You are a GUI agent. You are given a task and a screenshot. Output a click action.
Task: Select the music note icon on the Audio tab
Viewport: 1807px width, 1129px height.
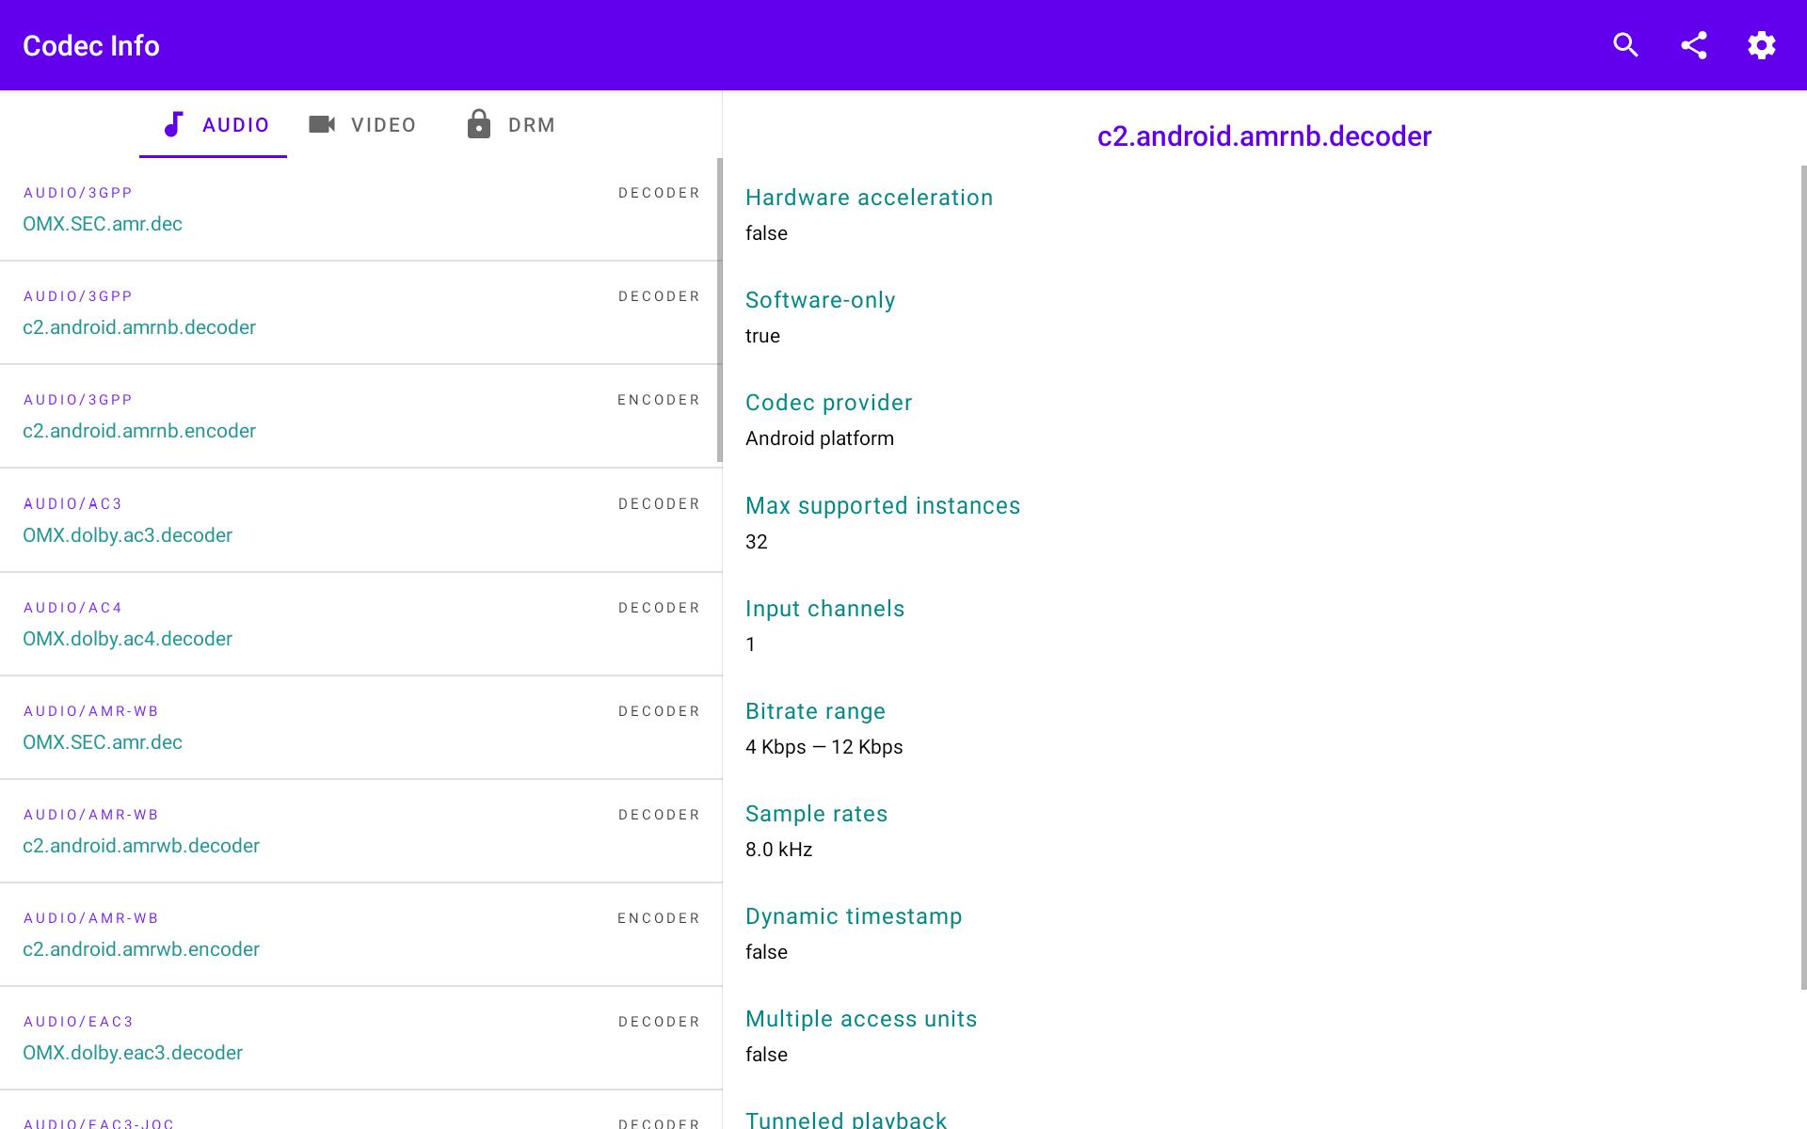173,124
